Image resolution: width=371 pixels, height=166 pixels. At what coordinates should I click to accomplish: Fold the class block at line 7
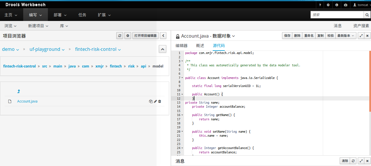182,78
